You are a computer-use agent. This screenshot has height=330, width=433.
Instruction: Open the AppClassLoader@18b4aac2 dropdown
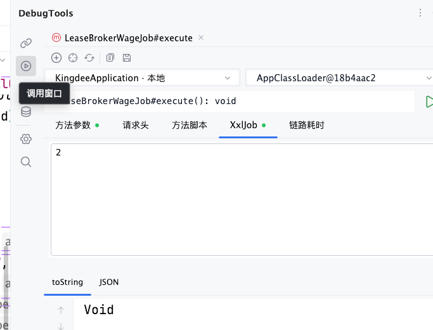pyautogui.click(x=339, y=78)
